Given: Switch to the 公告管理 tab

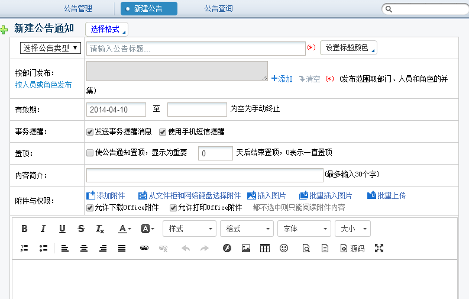Looking at the screenshot, I should (78, 8).
